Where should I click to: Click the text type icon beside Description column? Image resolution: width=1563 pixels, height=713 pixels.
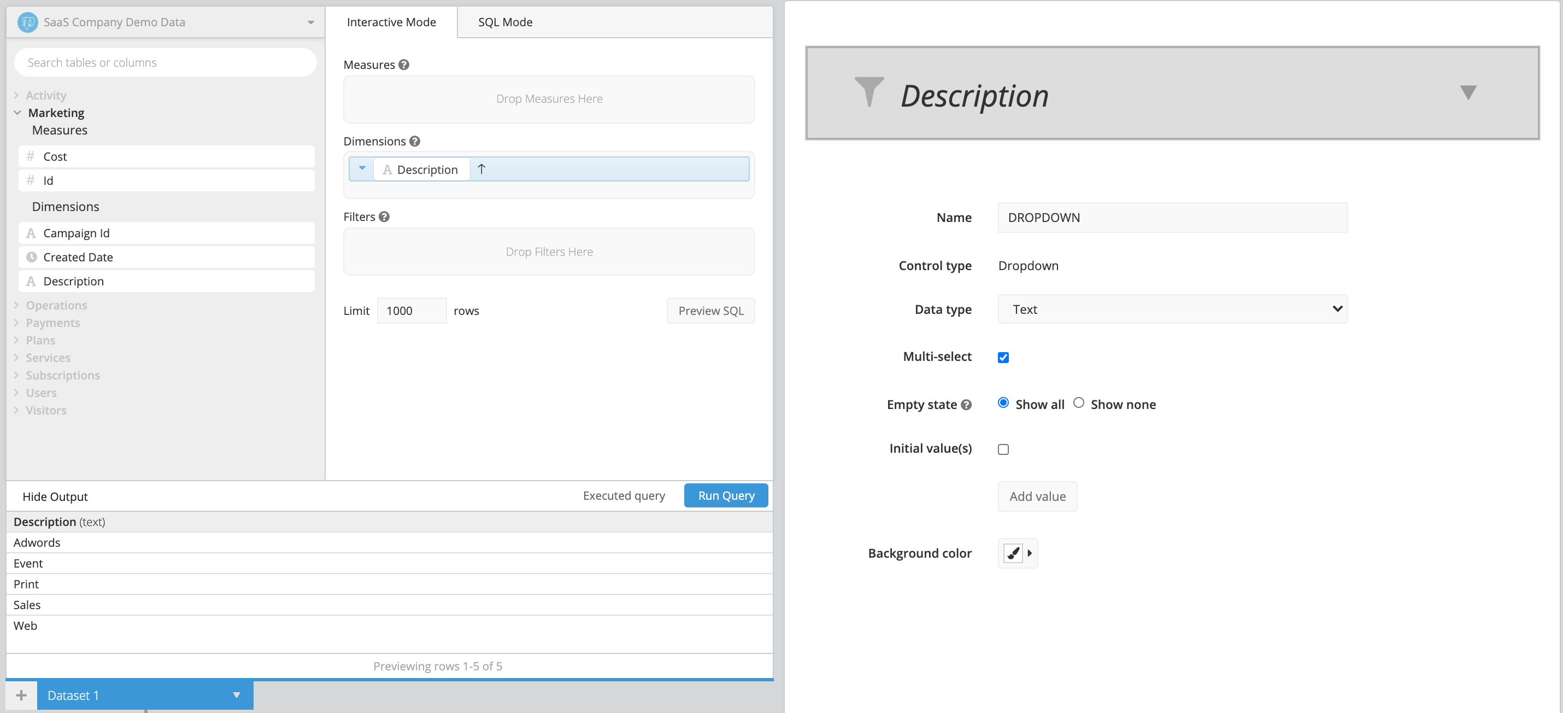31,282
